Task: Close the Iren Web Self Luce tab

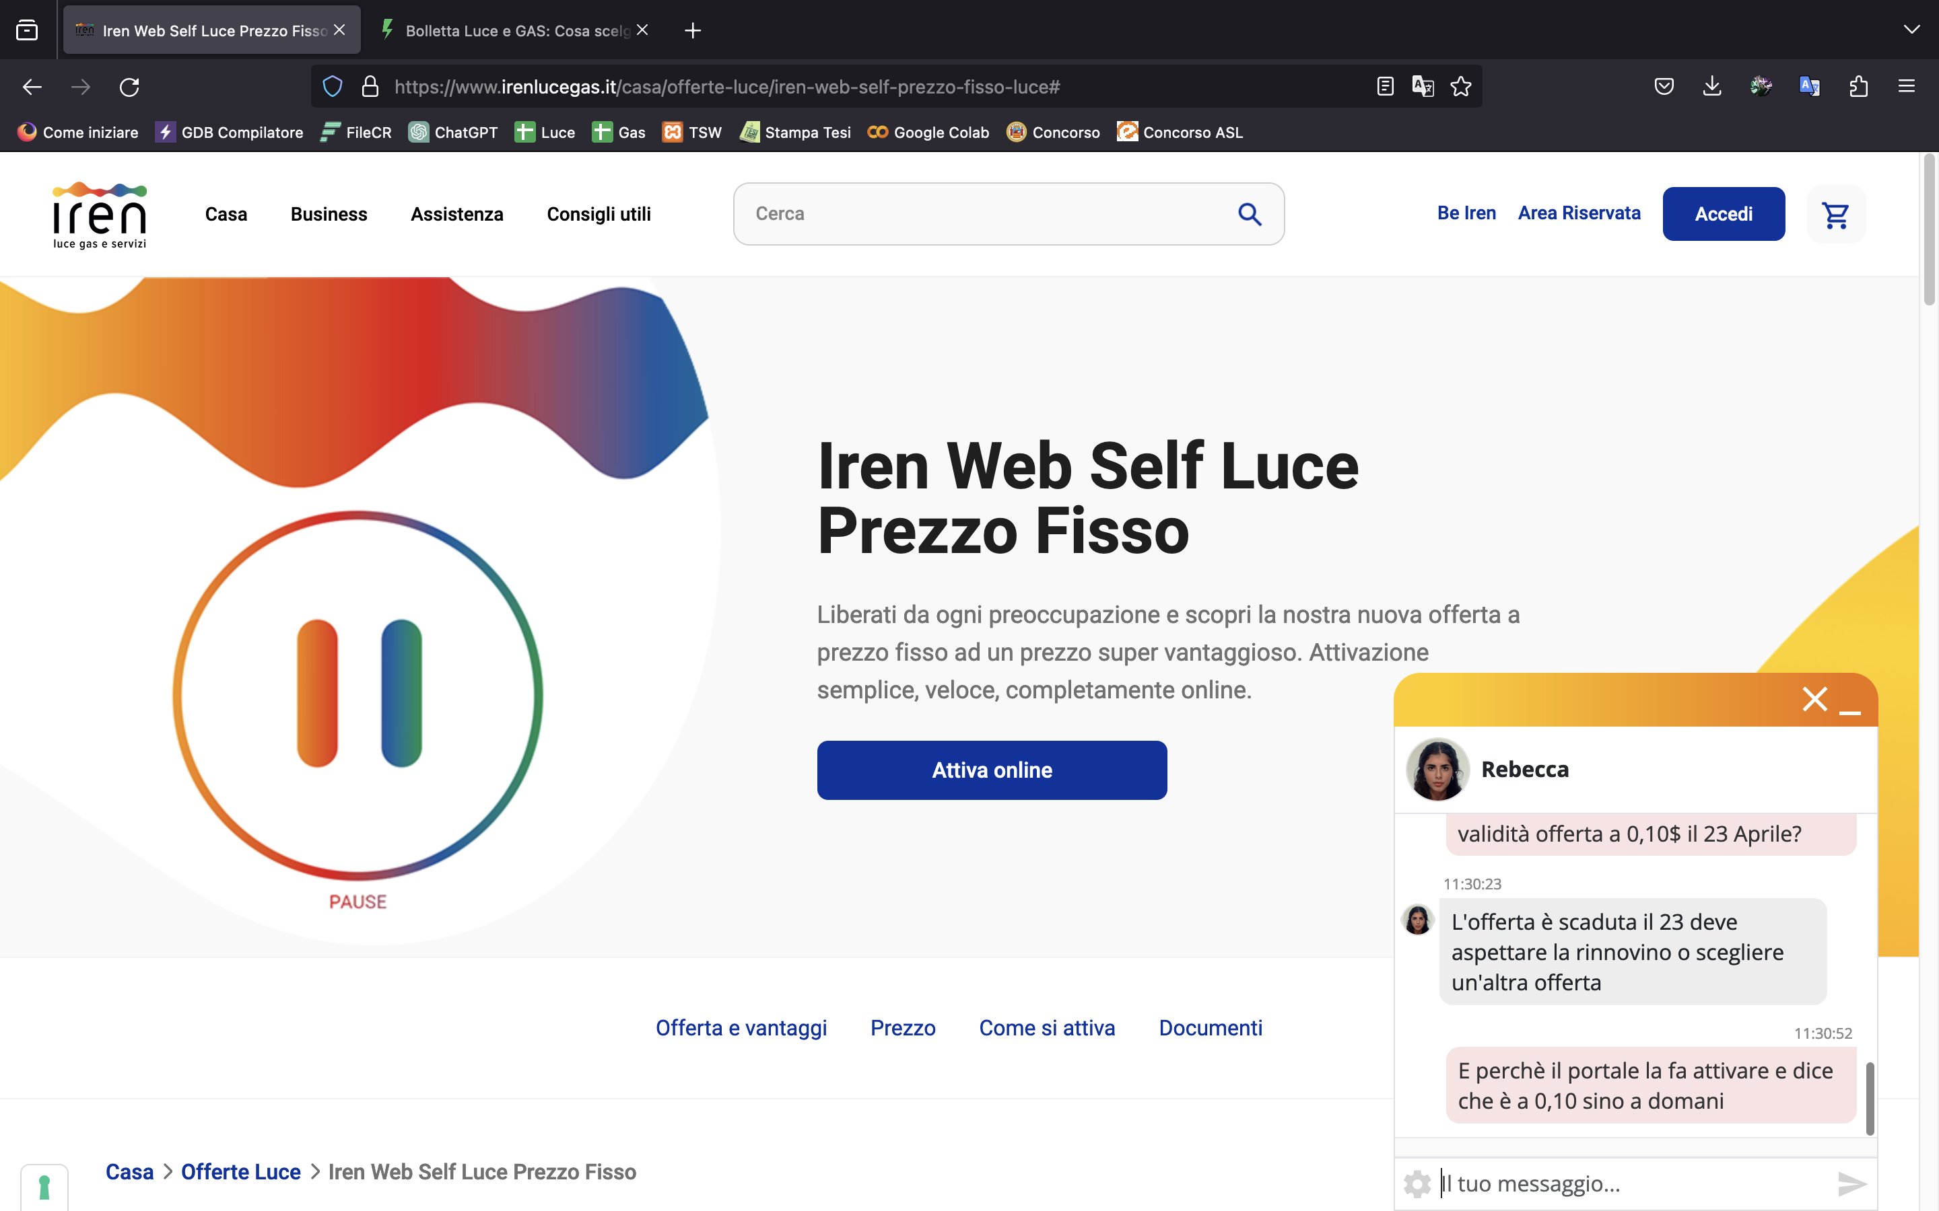Action: tap(340, 30)
